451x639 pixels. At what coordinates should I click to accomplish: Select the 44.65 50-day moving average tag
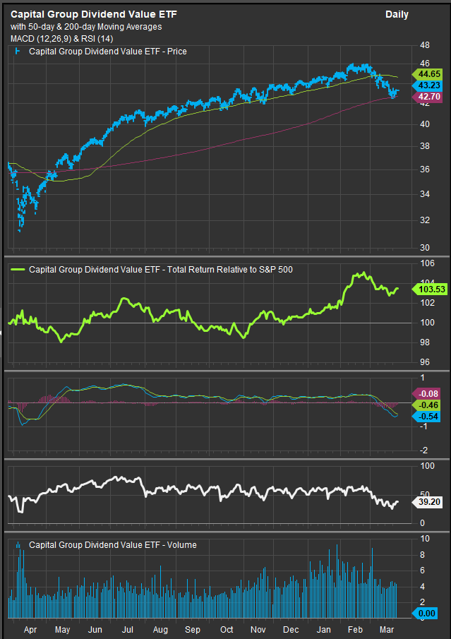tap(429, 73)
